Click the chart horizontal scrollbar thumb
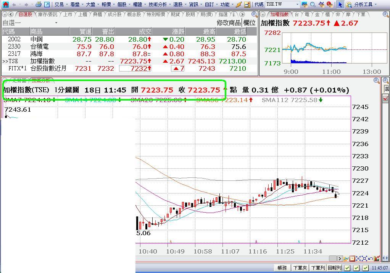The image size is (390, 273). (x=333, y=258)
